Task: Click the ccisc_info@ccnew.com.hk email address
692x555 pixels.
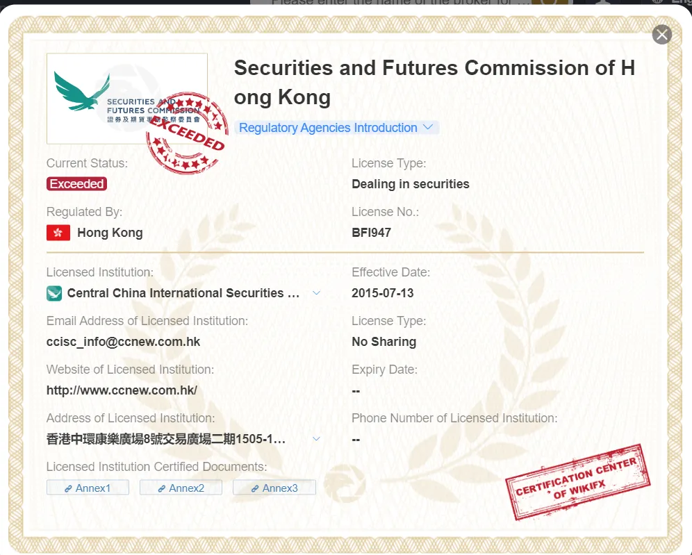Action: point(123,342)
